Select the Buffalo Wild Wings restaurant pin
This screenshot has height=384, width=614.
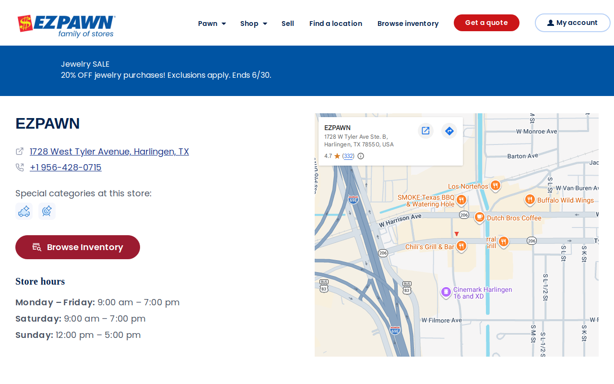[x=530, y=199]
